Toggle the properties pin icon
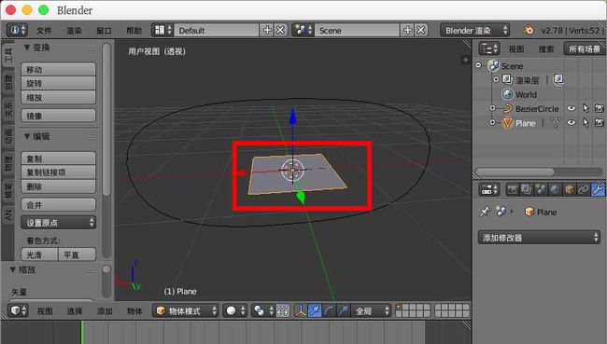 485,212
